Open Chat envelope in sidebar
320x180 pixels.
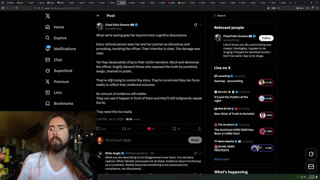(x=47, y=60)
